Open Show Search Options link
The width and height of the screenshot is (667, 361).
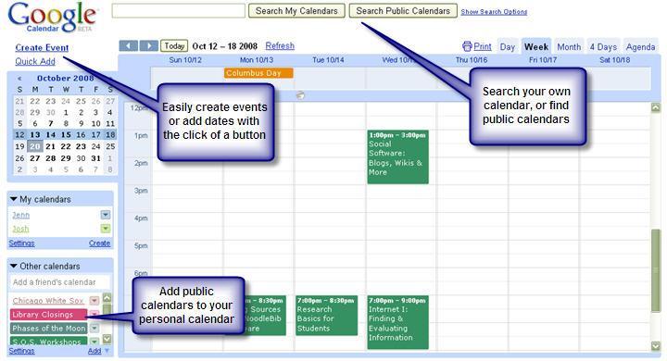pos(494,12)
